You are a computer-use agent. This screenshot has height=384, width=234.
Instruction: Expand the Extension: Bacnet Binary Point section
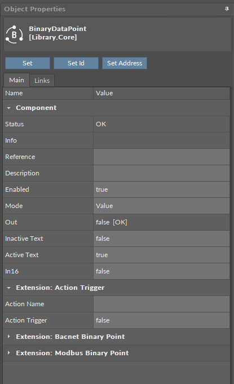tap(9, 337)
